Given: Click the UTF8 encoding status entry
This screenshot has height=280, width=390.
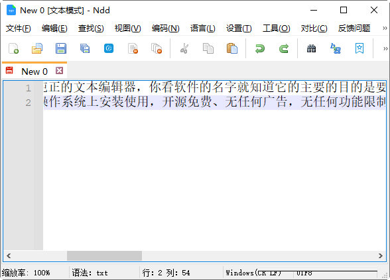Looking at the screenshot, I should click(x=304, y=273).
